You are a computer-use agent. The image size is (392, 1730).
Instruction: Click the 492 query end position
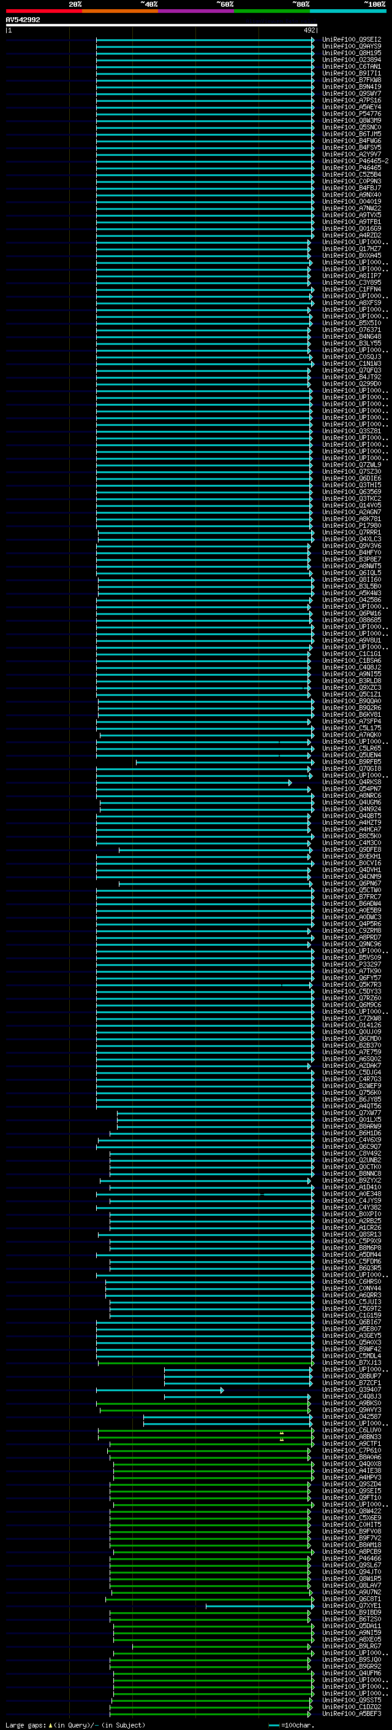[x=309, y=30]
